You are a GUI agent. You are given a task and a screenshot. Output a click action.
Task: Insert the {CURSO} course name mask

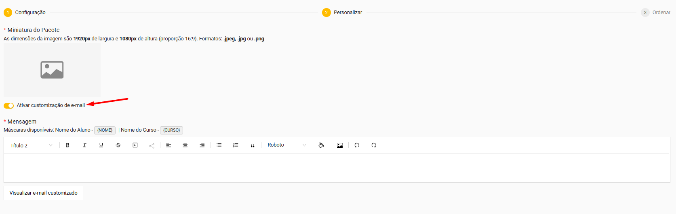[172, 130]
